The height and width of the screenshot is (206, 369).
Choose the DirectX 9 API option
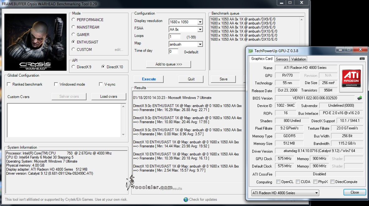73,67
